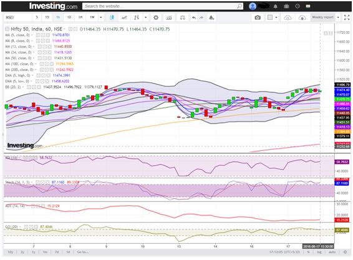This screenshot has width=353, height=260.
Task: Click the clock icon in header
Action: point(297,6)
